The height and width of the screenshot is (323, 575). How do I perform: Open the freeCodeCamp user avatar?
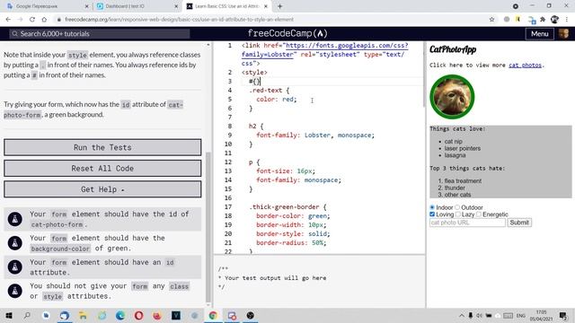tap(563, 34)
